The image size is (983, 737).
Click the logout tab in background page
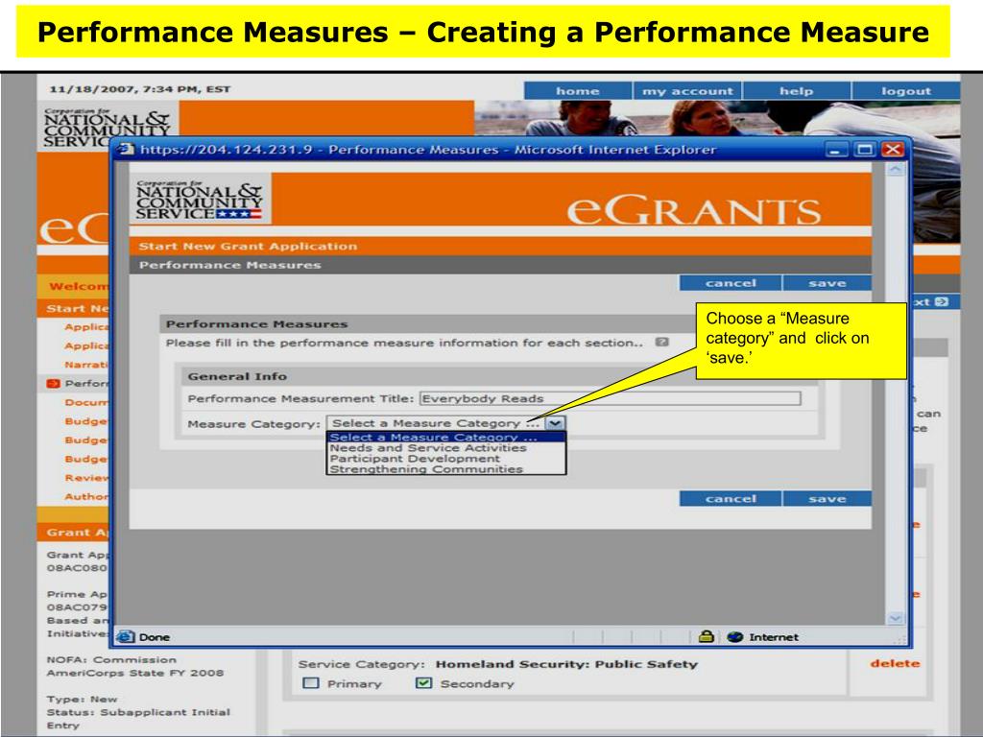[906, 91]
